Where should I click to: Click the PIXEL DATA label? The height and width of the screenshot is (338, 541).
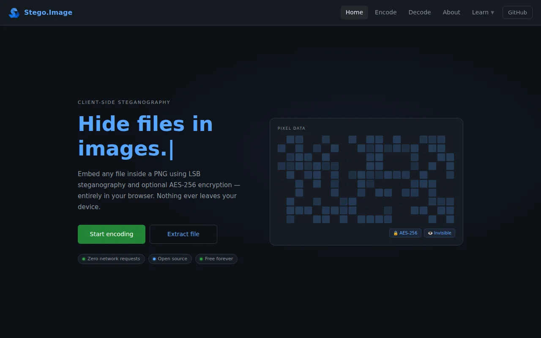pos(291,128)
